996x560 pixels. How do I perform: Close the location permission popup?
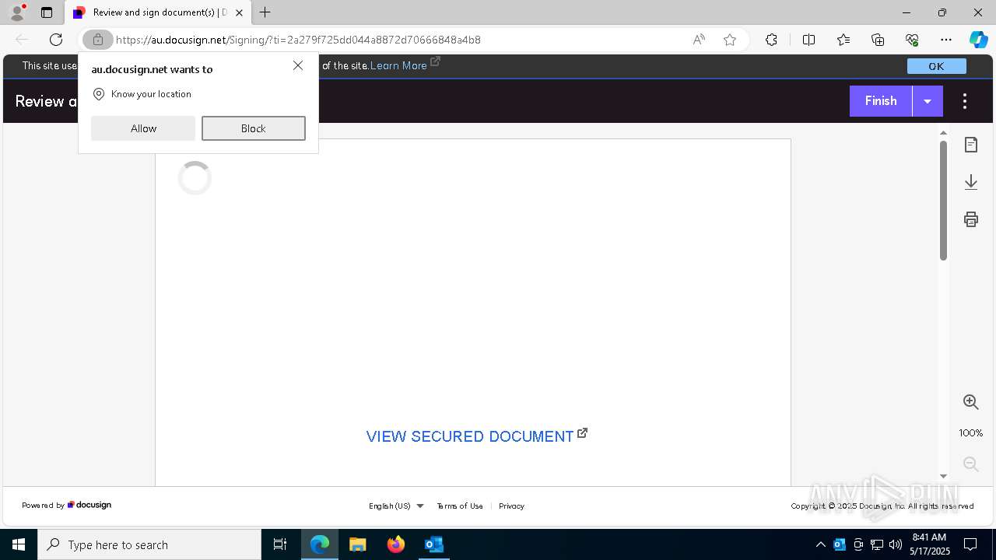click(298, 65)
